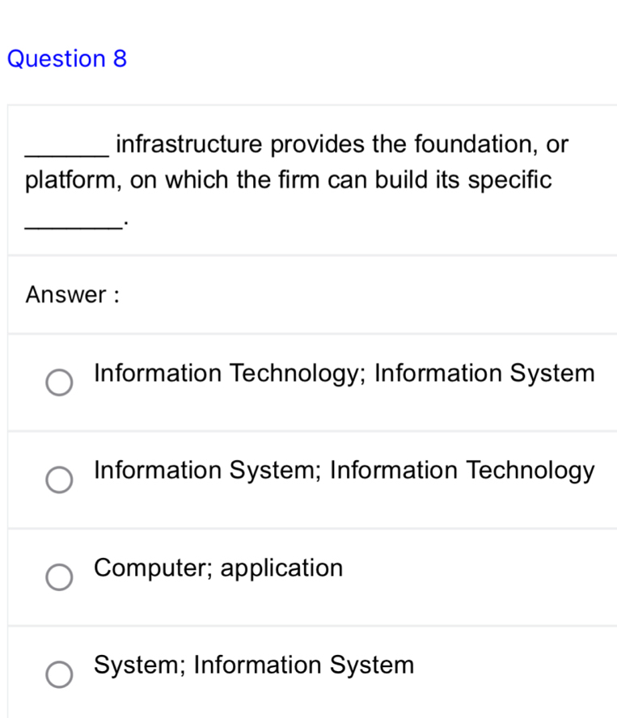Screen dimensions: 617x718
Task: Click the word "firm" in the question
Action: [x=286, y=179]
